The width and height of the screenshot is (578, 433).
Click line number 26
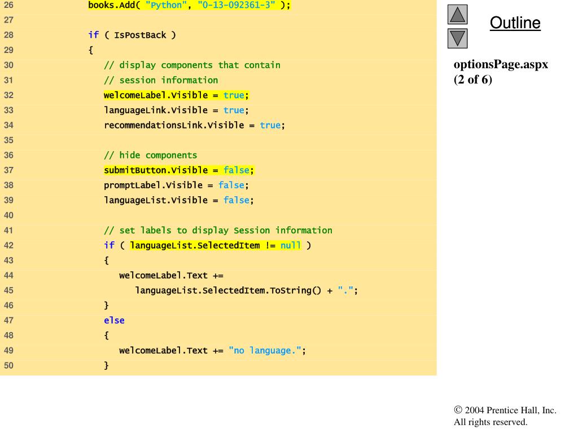click(8, 5)
